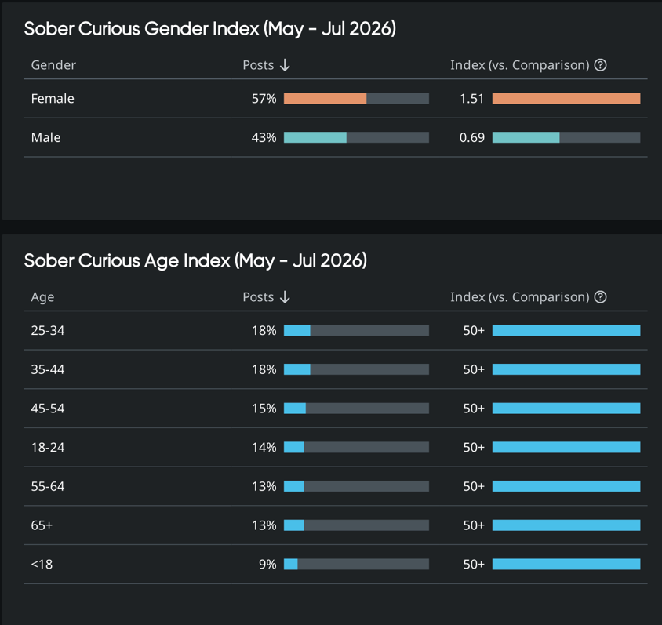Click the Gender column header
This screenshot has width=662, height=625.
pos(53,65)
